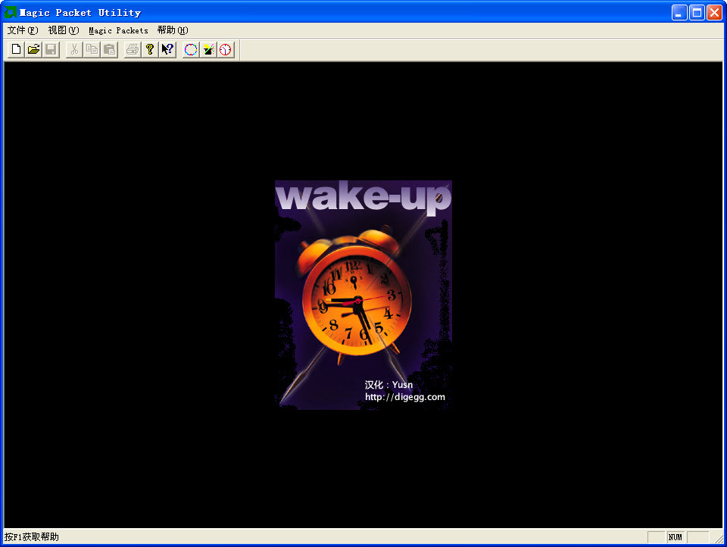Click the Cut scissors icon
Screen dimensions: 727x547
pos(74,50)
